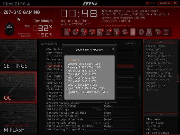The height and width of the screenshot is (135, 180).
Task: Choose Samsung 2x4GB 2800 1.85V preset
Action: (x=84, y=67)
